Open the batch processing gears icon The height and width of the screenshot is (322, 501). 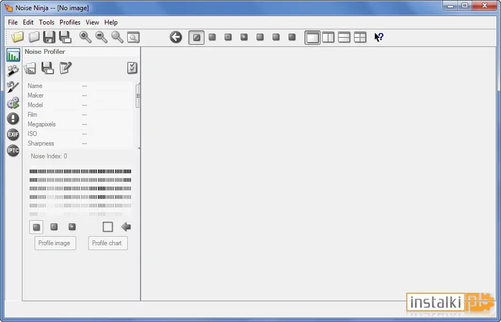[13, 103]
